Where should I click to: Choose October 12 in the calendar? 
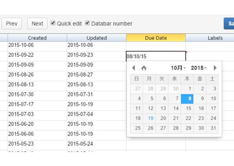(149, 109)
